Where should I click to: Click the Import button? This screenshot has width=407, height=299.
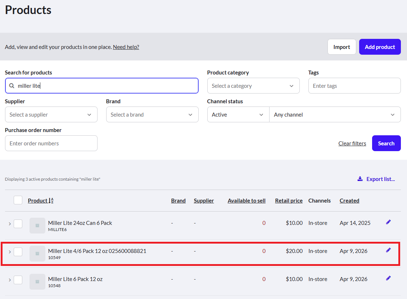342,47
